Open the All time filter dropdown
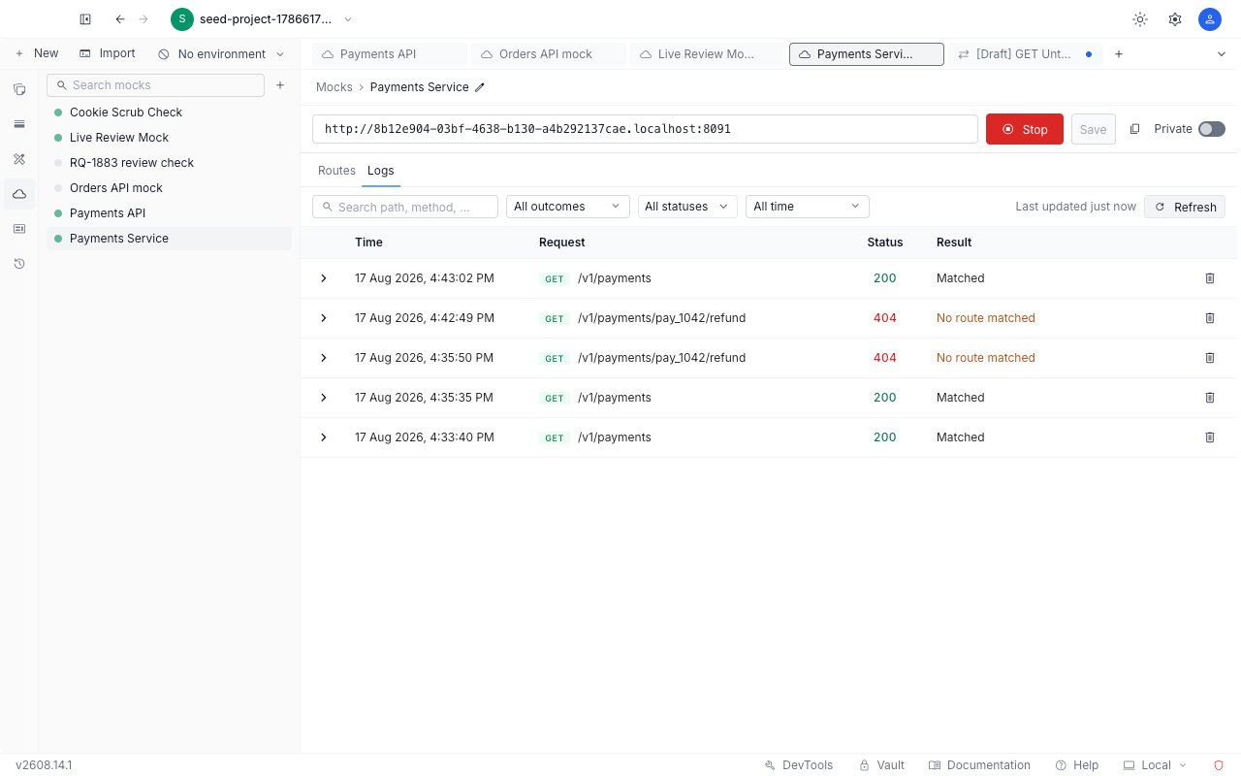Image resolution: width=1241 pixels, height=776 pixels. [808, 207]
